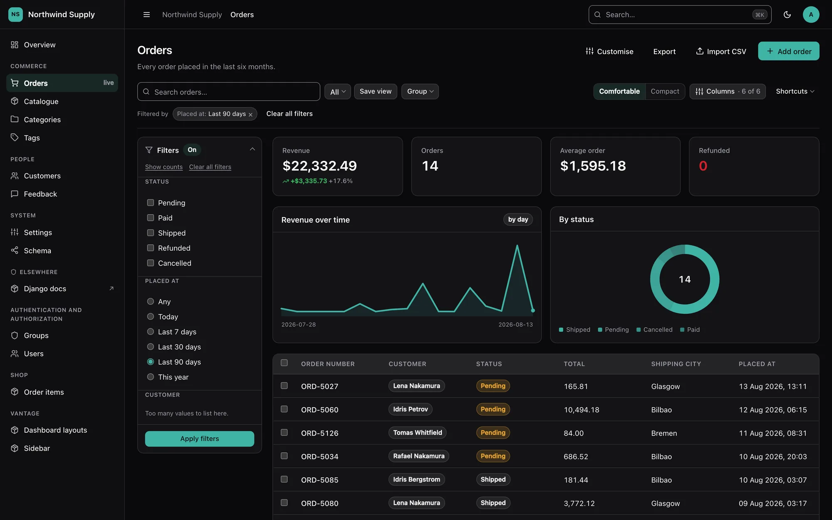This screenshot has height=520, width=832.
Task: Open the user avatar 'A' menu
Action: 811,15
